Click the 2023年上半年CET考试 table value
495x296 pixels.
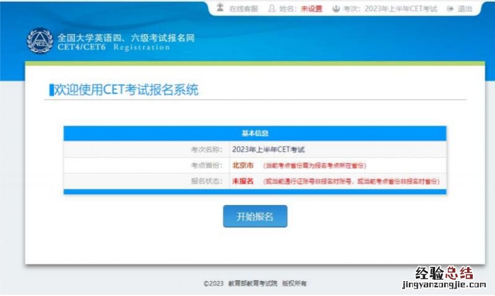[x=269, y=149]
